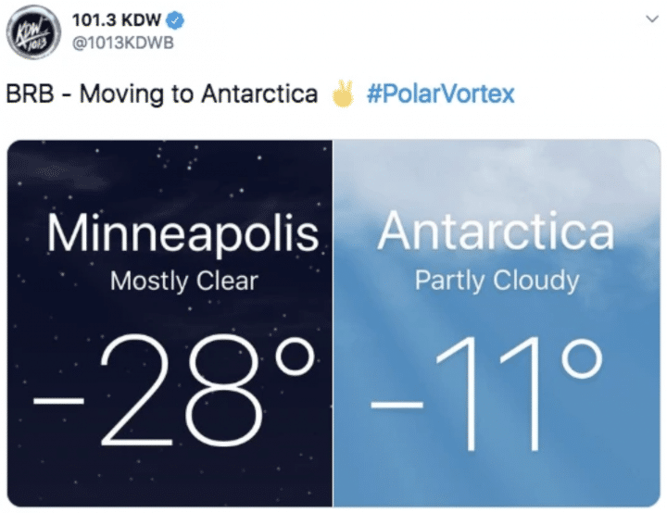
Task: Click the victory hand emoji
Action: click(x=344, y=94)
